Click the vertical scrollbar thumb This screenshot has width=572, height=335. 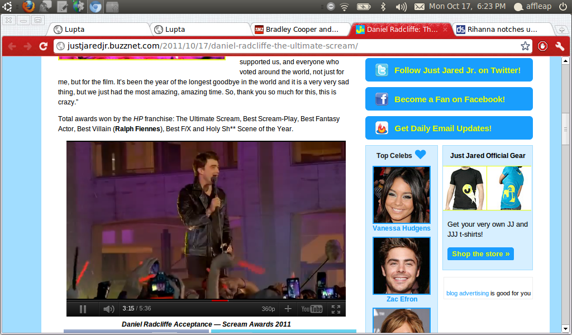[565, 129]
